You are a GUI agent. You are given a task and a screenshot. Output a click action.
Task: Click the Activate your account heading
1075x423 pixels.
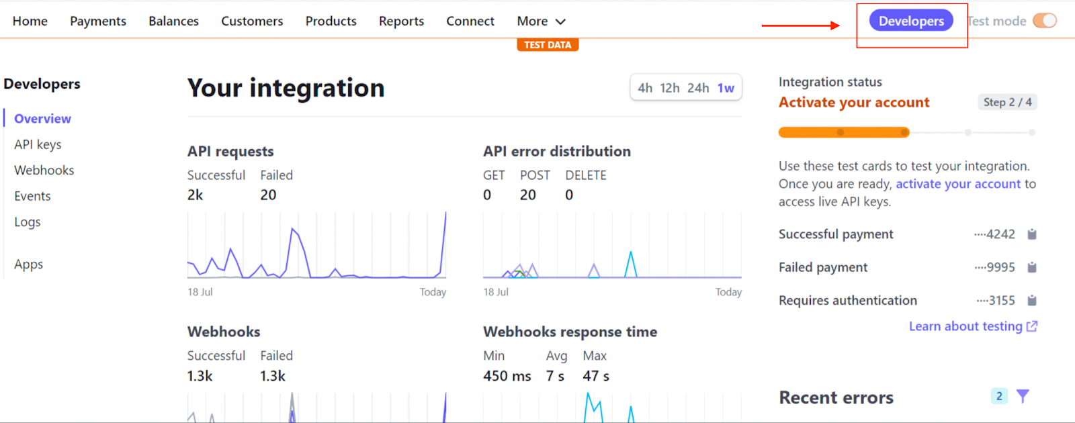coord(854,103)
